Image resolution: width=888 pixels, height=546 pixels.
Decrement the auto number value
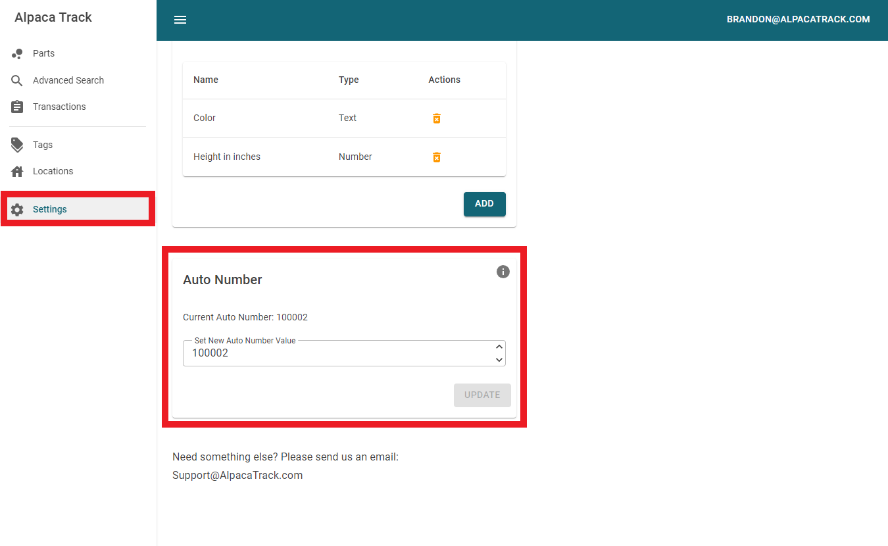(499, 359)
